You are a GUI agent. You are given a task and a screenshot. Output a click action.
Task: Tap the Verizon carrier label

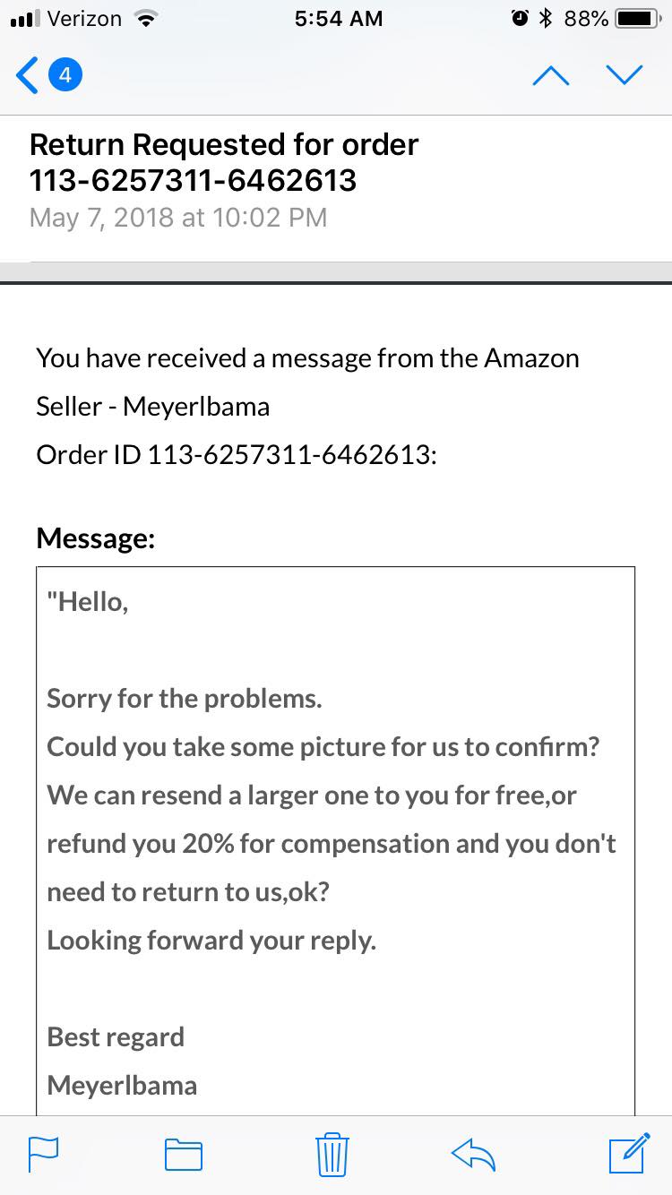click(x=84, y=19)
